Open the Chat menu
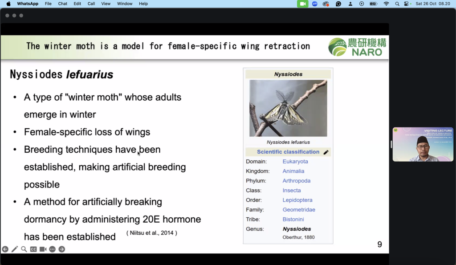The height and width of the screenshot is (265, 456). coord(62,4)
